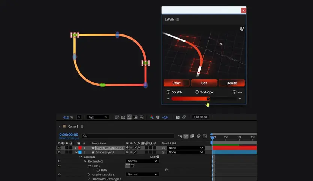Open the Full resolution dropdown
313x181 pixels.
tap(98, 117)
